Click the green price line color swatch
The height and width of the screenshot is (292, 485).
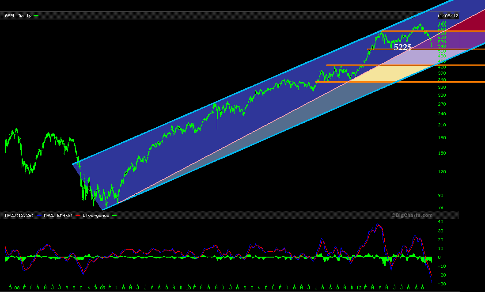pos(35,15)
